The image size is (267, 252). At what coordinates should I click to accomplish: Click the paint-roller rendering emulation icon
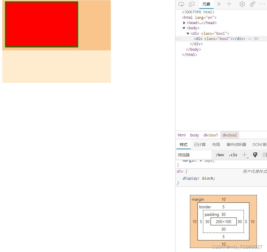tap(255, 155)
